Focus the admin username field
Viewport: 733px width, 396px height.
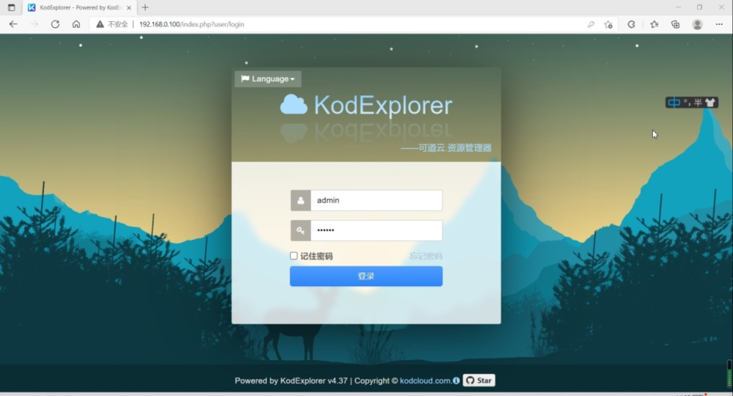[x=375, y=201]
